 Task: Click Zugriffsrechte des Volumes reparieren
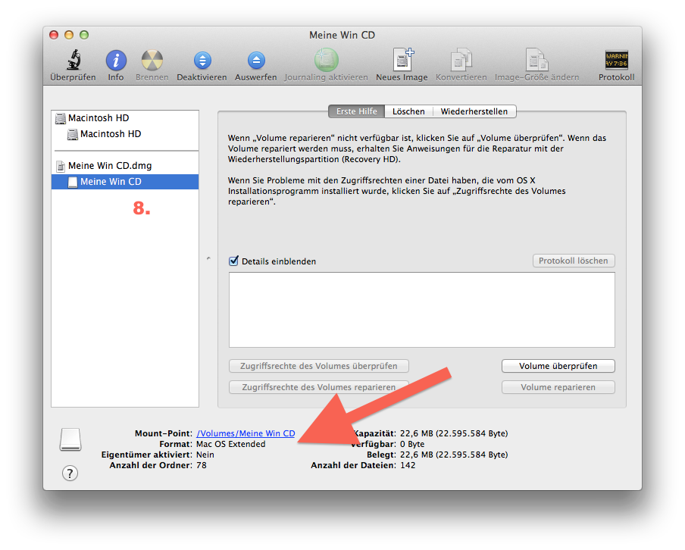pyautogui.click(x=319, y=387)
